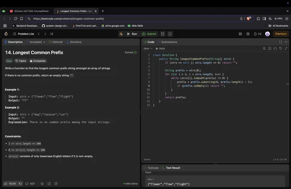Click the Auto lock mode selector
The width and height of the screenshot is (291, 189).
(x=160, y=48)
